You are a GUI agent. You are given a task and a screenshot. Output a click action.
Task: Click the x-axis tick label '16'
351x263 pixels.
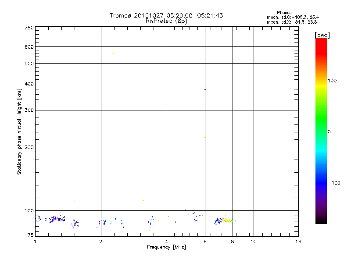(x=298, y=242)
